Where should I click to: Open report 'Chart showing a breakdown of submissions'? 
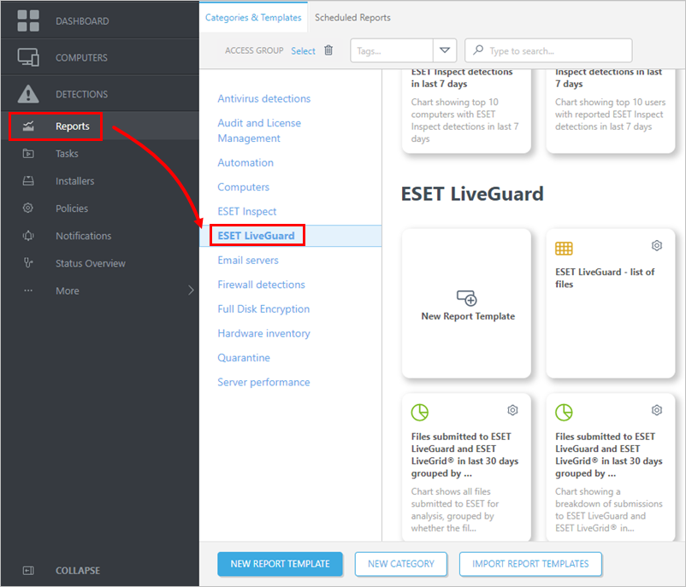pyautogui.click(x=611, y=467)
